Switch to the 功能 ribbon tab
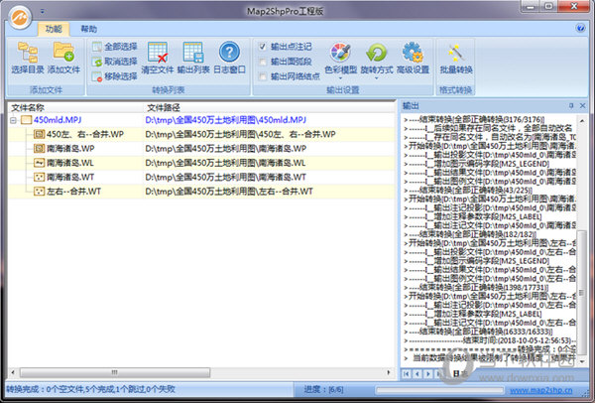The height and width of the screenshot is (403, 595). coord(54,29)
